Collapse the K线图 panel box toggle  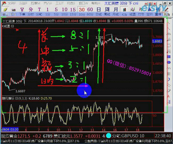(x=13, y=26)
